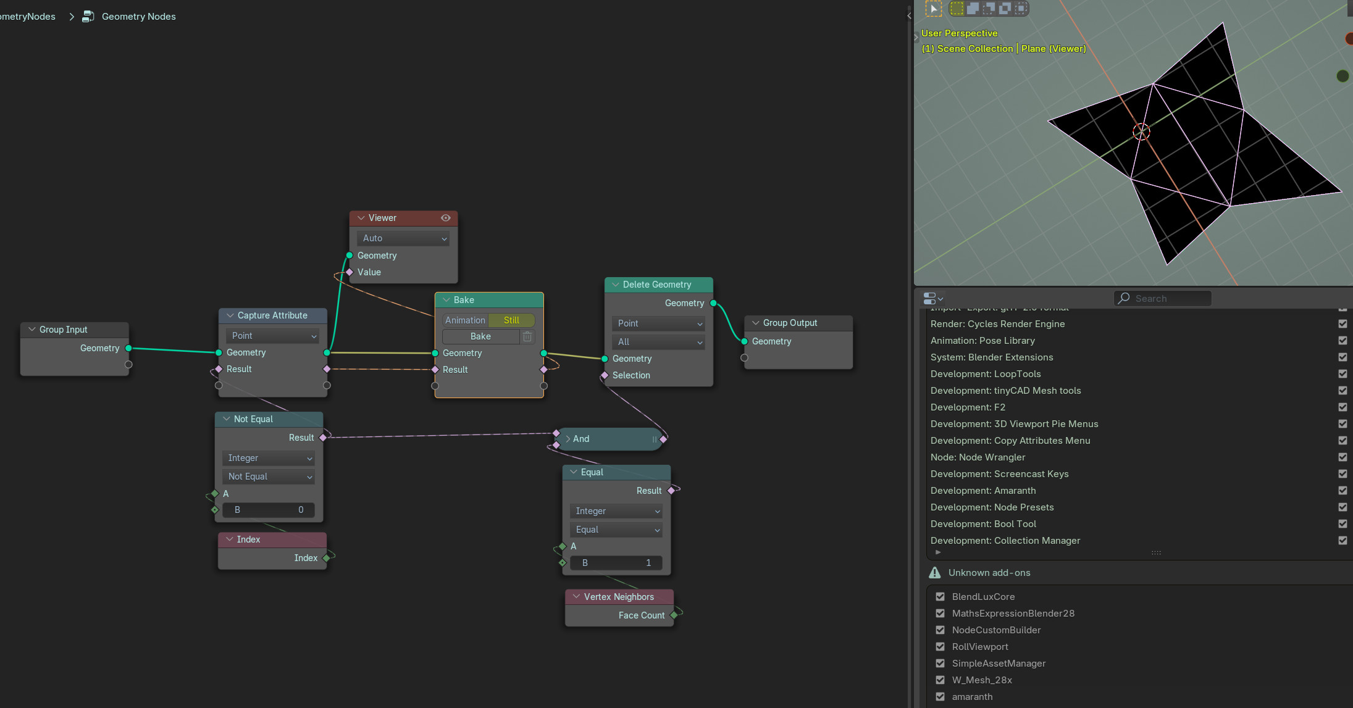The width and height of the screenshot is (1353, 708).
Task: Edit the Not Equal B value field
Action: point(269,510)
